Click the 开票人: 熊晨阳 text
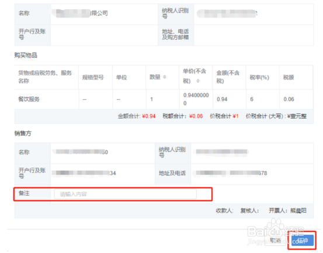The height and width of the screenshot is (253, 323). [287, 210]
